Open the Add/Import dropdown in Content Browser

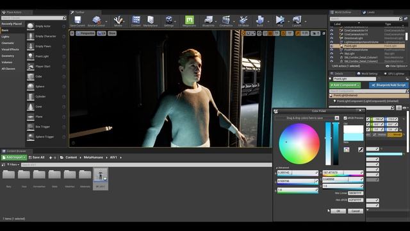pos(14,157)
